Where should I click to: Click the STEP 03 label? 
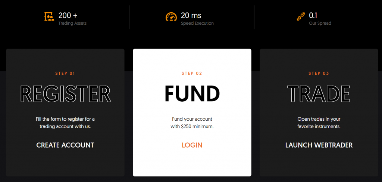[319, 73]
